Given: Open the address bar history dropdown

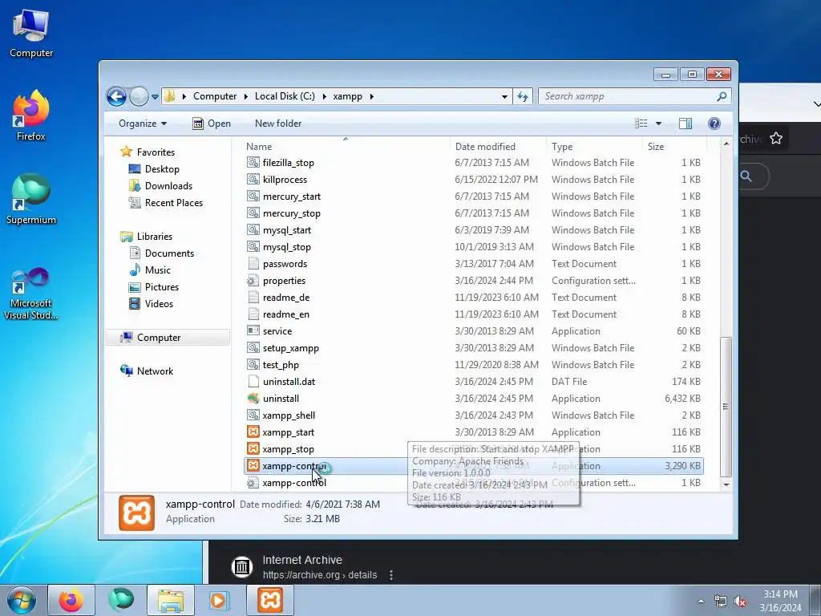Looking at the screenshot, I should point(504,96).
